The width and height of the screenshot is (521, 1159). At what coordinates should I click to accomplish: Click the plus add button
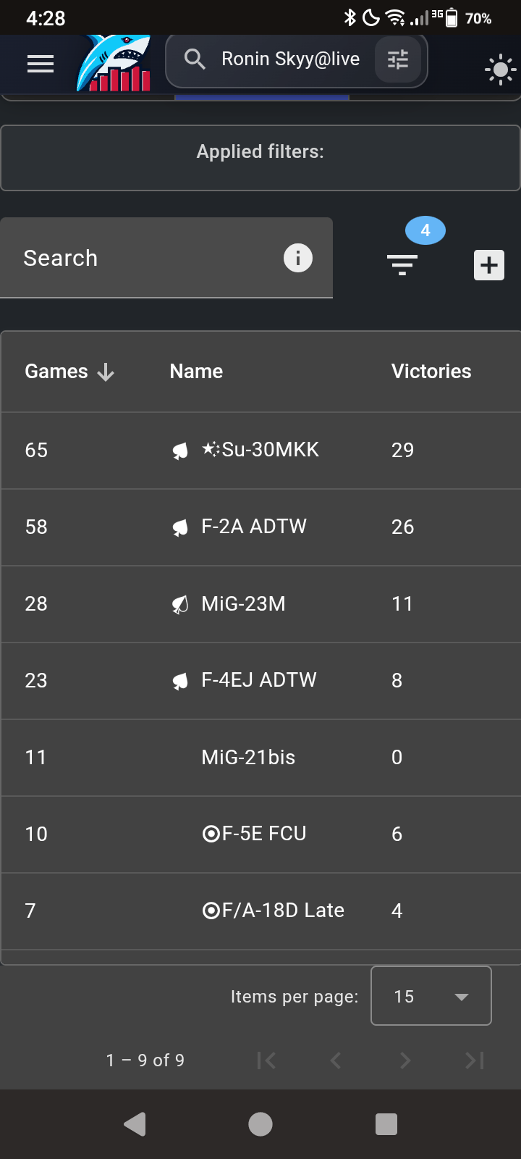pyautogui.click(x=489, y=265)
